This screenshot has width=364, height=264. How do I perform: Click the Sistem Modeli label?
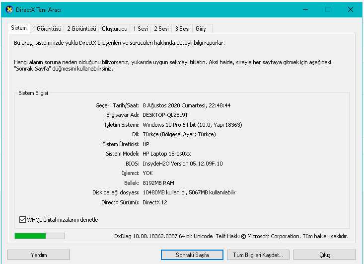click(123, 154)
